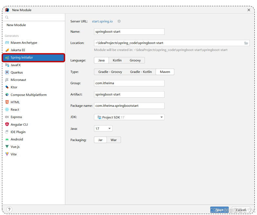Select the Angular CLI generator label

19,124
